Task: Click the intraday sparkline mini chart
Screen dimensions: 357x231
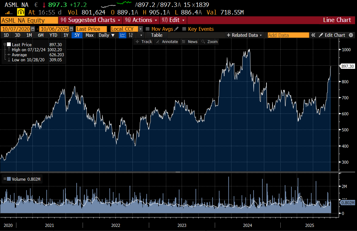Action: 116,4
